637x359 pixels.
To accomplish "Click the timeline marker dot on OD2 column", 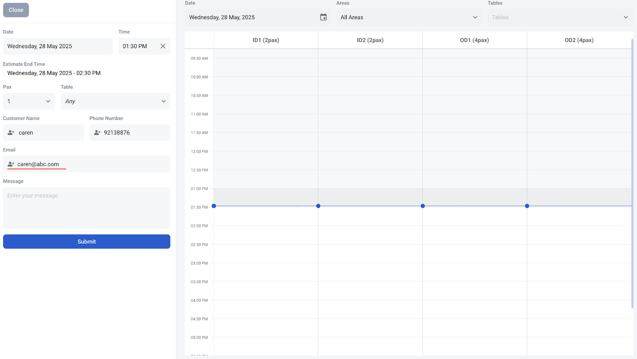I will [527, 206].
